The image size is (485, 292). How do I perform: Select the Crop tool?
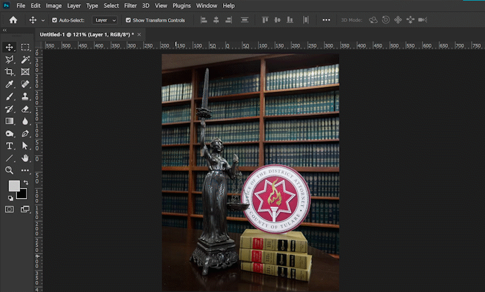click(9, 71)
